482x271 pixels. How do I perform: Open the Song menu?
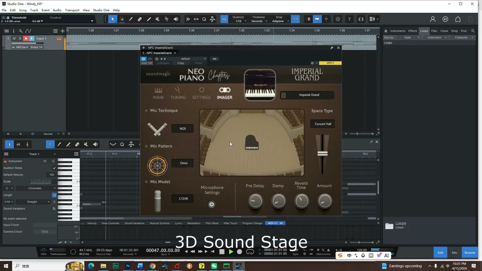23,10
